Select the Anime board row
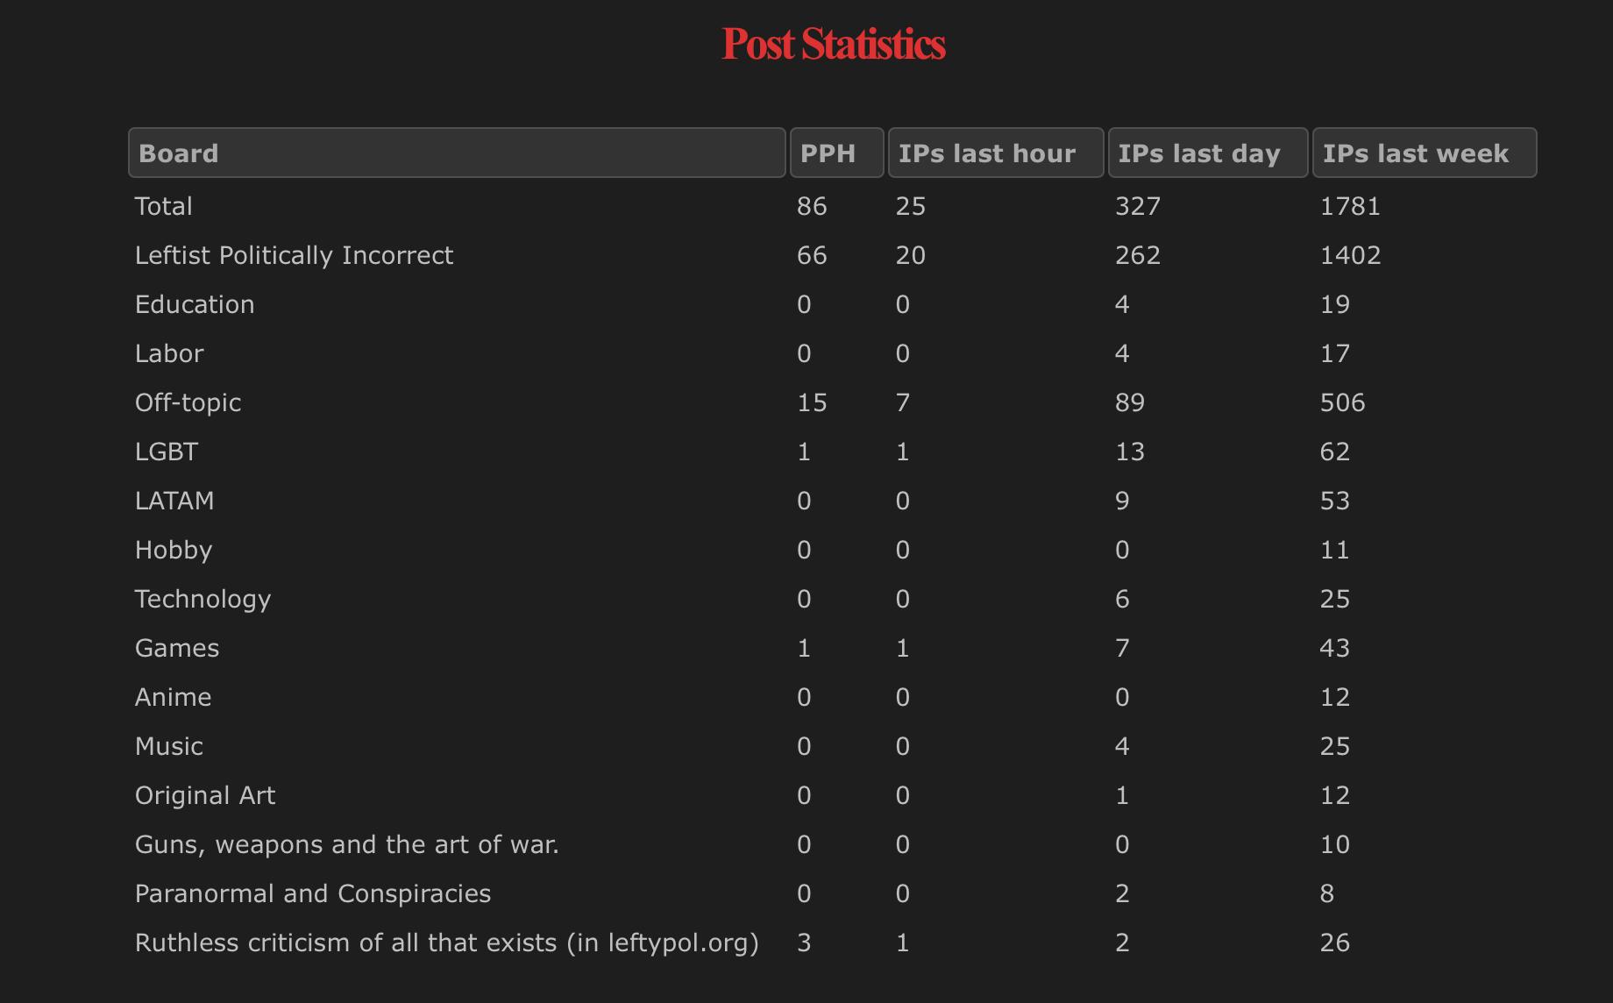1613x1003 pixels. (x=173, y=697)
